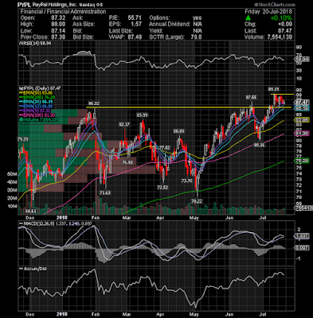This screenshot has width=313, height=318.
Task: Click the 76.29 EMA(200) axis tag
Action: pos(302,161)
